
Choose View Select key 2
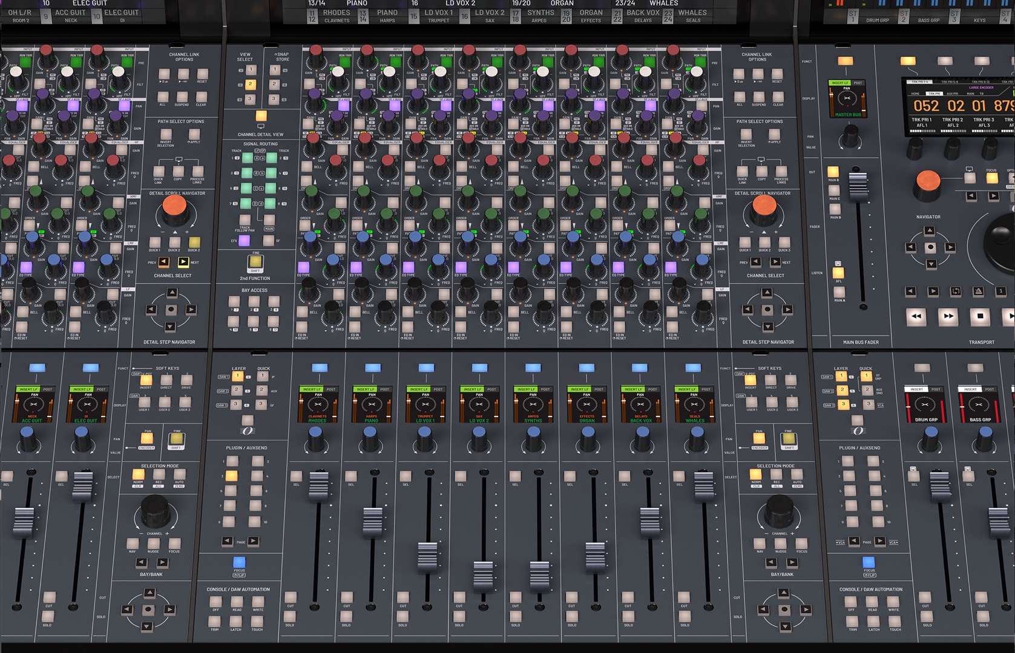coord(250,84)
